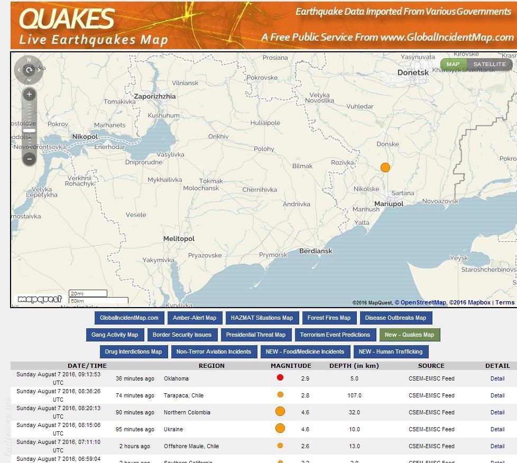
Task: Click the Northern Colombia region cell
Action: tap(187, 412)
